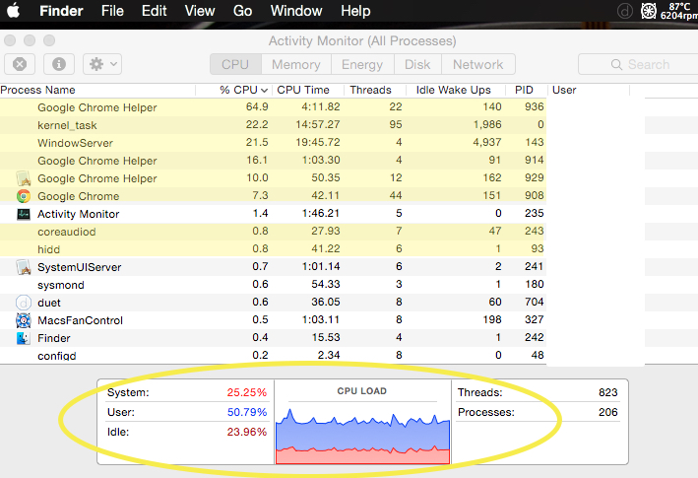Sort by the Idle Wake Ups column
Screen dimensions: 698x478
point(456,90)
